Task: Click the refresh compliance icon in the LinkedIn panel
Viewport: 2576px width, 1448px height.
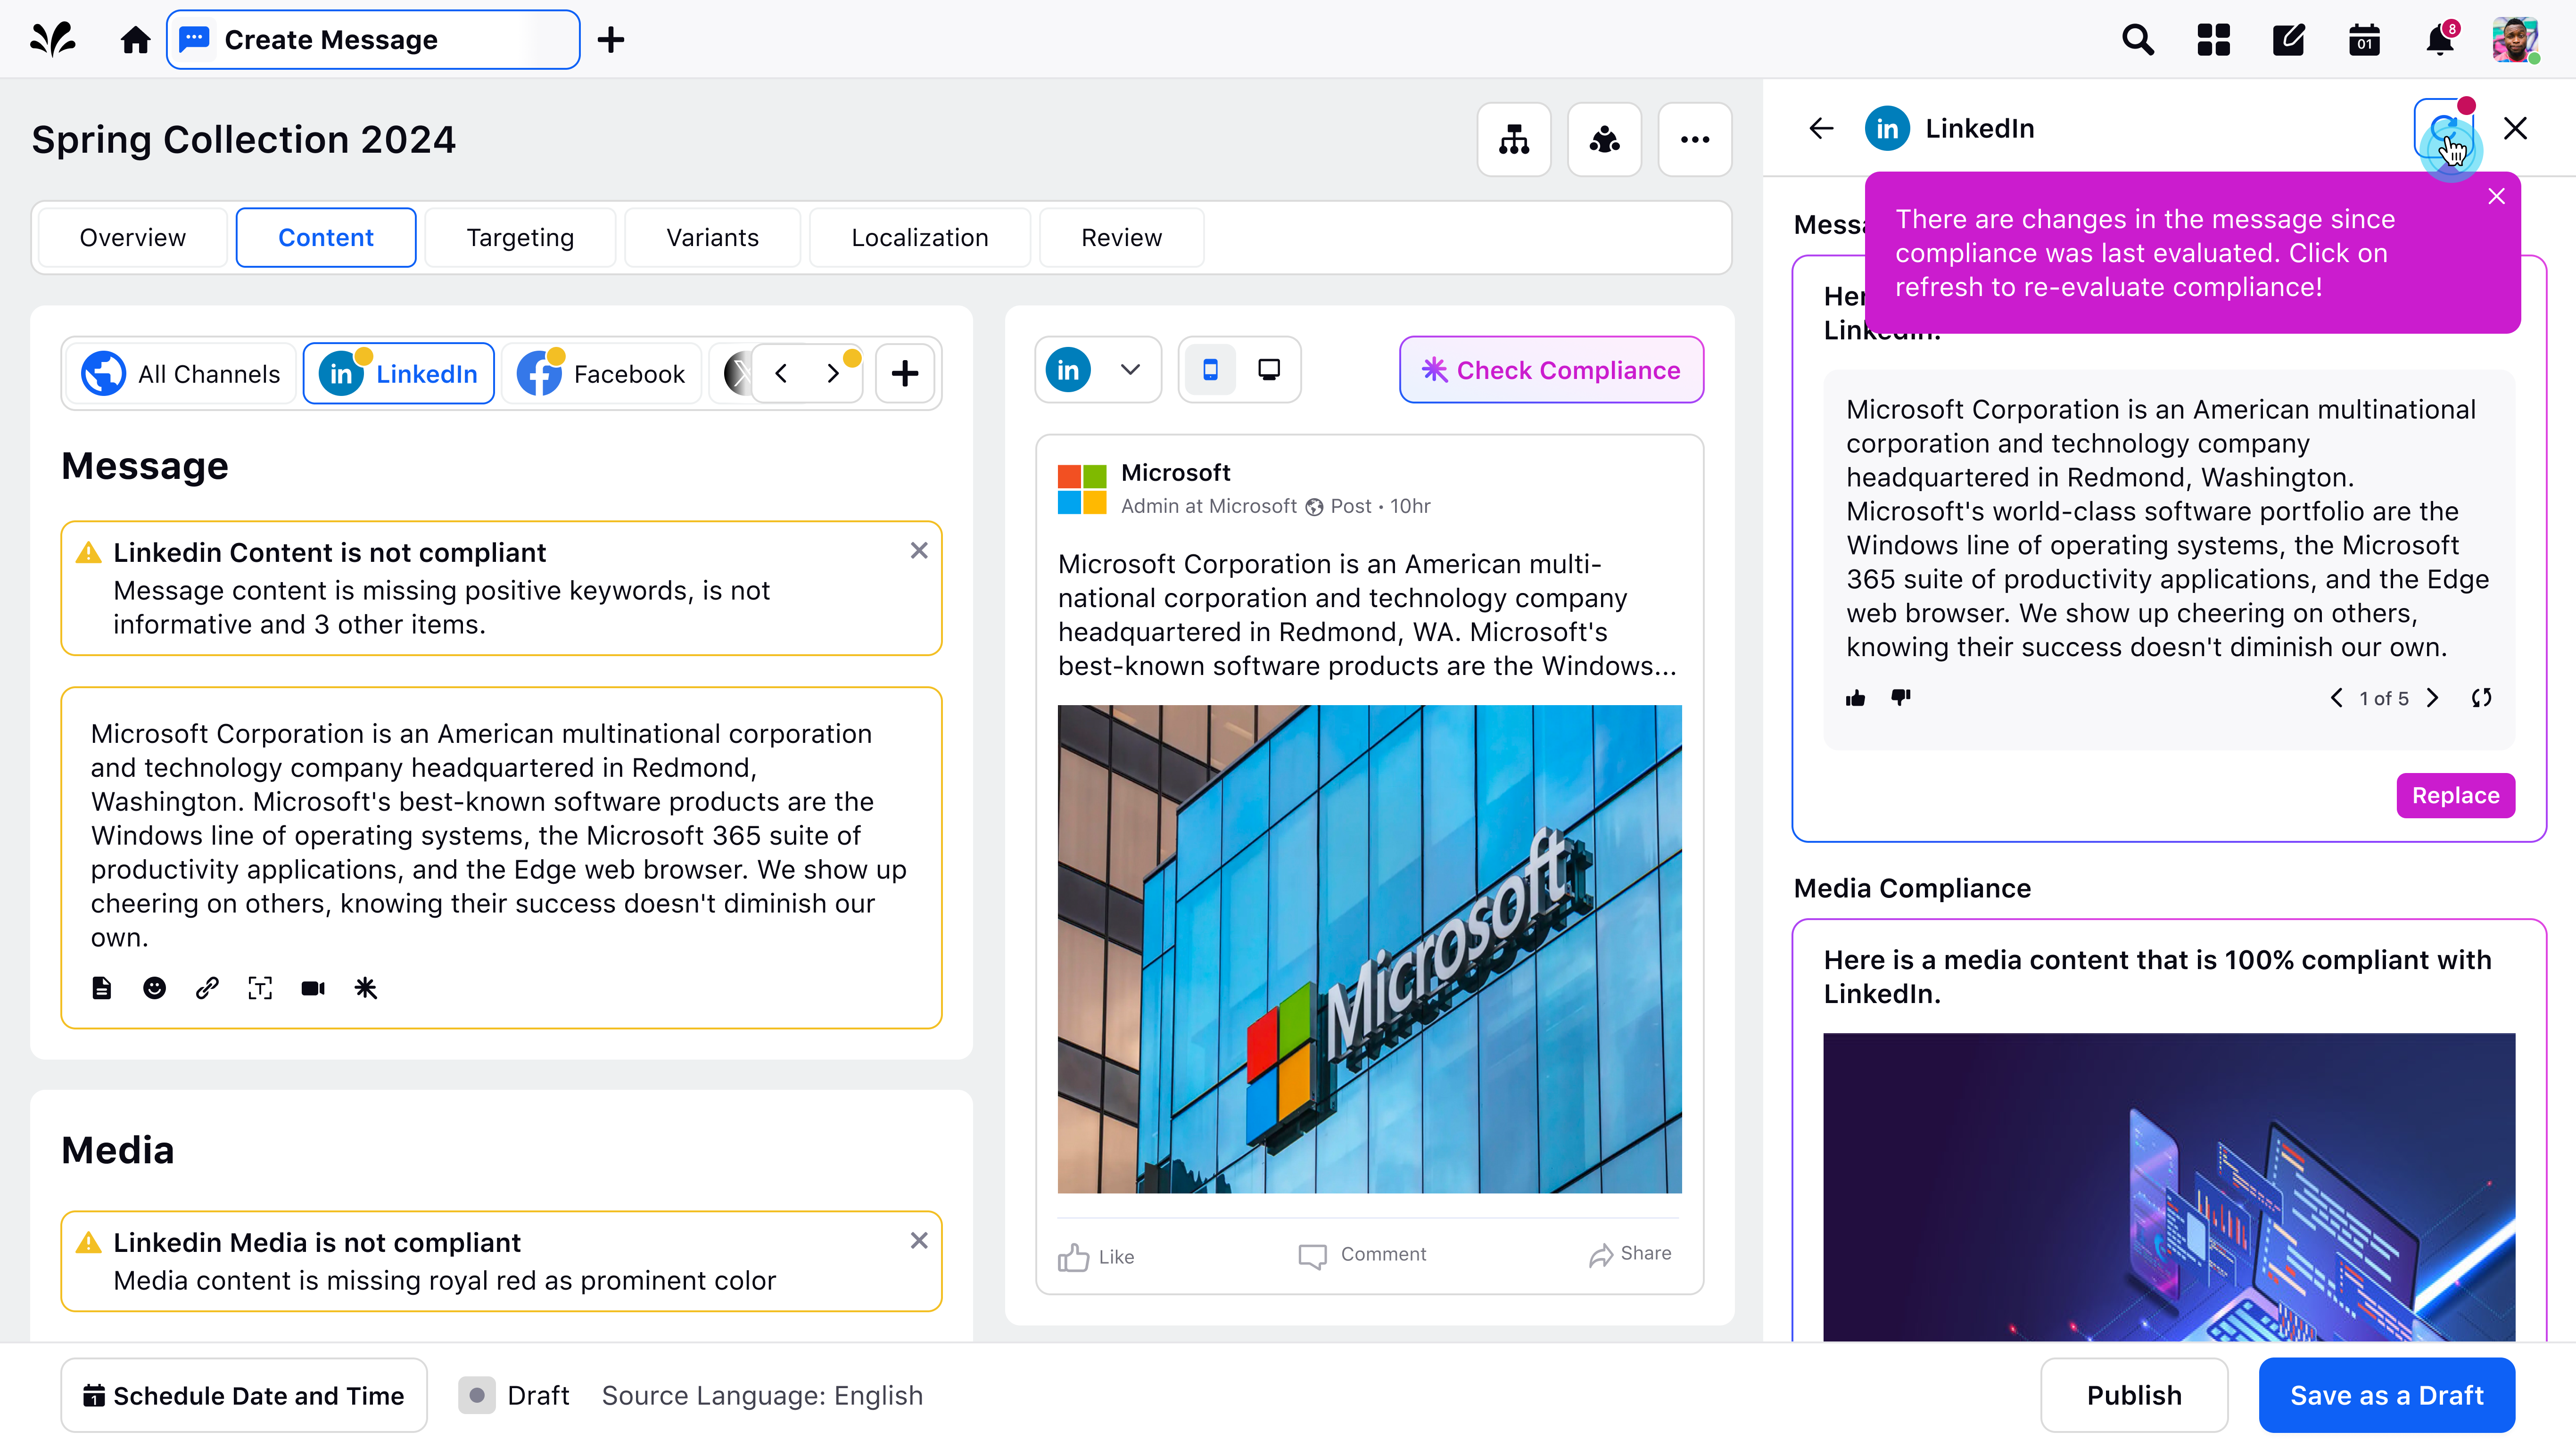Action: (x=2443, y=129)
